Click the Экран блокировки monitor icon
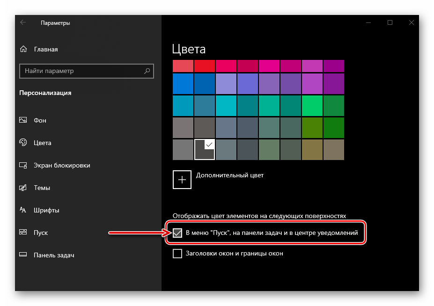The image size is (434, 306). tap(23, 165)
